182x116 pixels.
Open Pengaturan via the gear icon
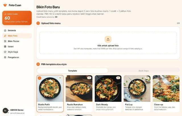[5, 57]
